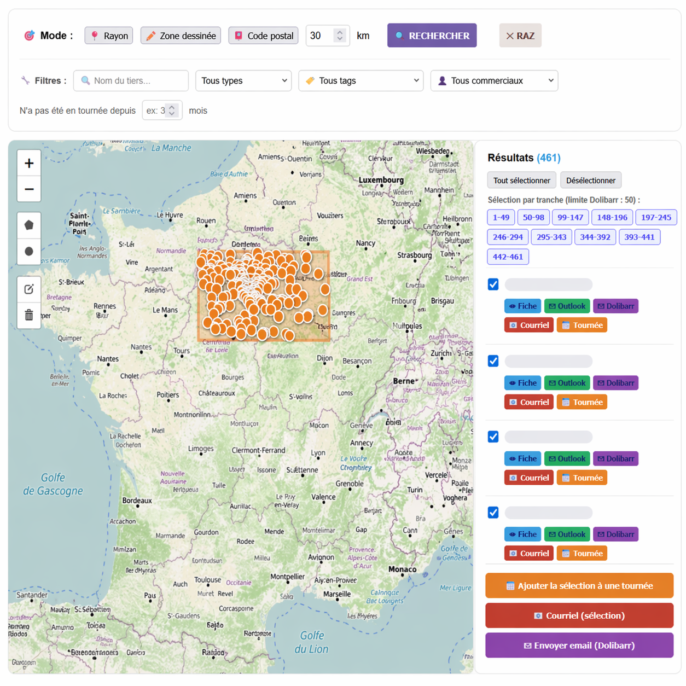Zoom in on the map
686x686 pixels.
click(x=29, y=164)
